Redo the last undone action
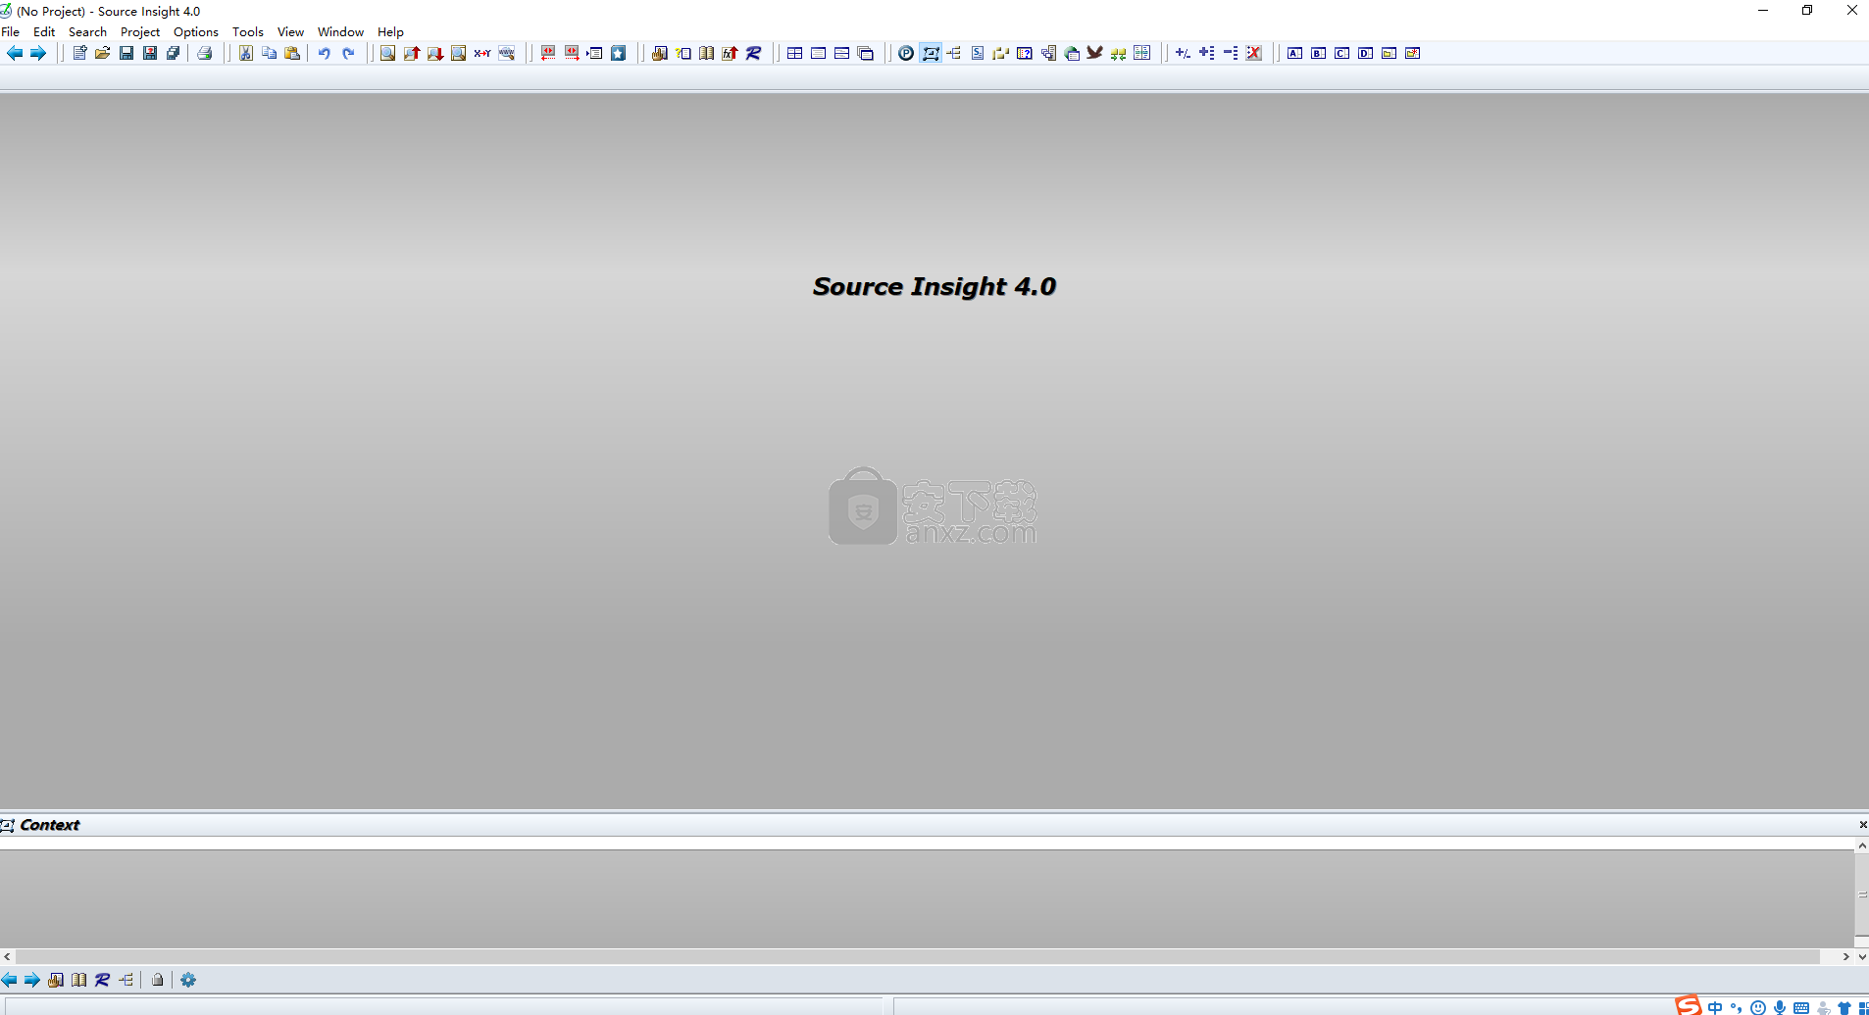The image size is (1869, 1015). (x=348, y=53)
